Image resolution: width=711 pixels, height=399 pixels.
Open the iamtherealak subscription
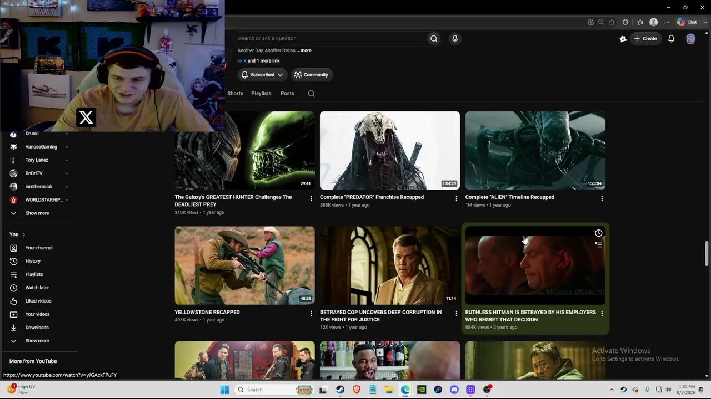coord(39,187)
